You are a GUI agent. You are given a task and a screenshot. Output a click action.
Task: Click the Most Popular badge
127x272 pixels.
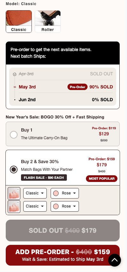click(102, 178)
